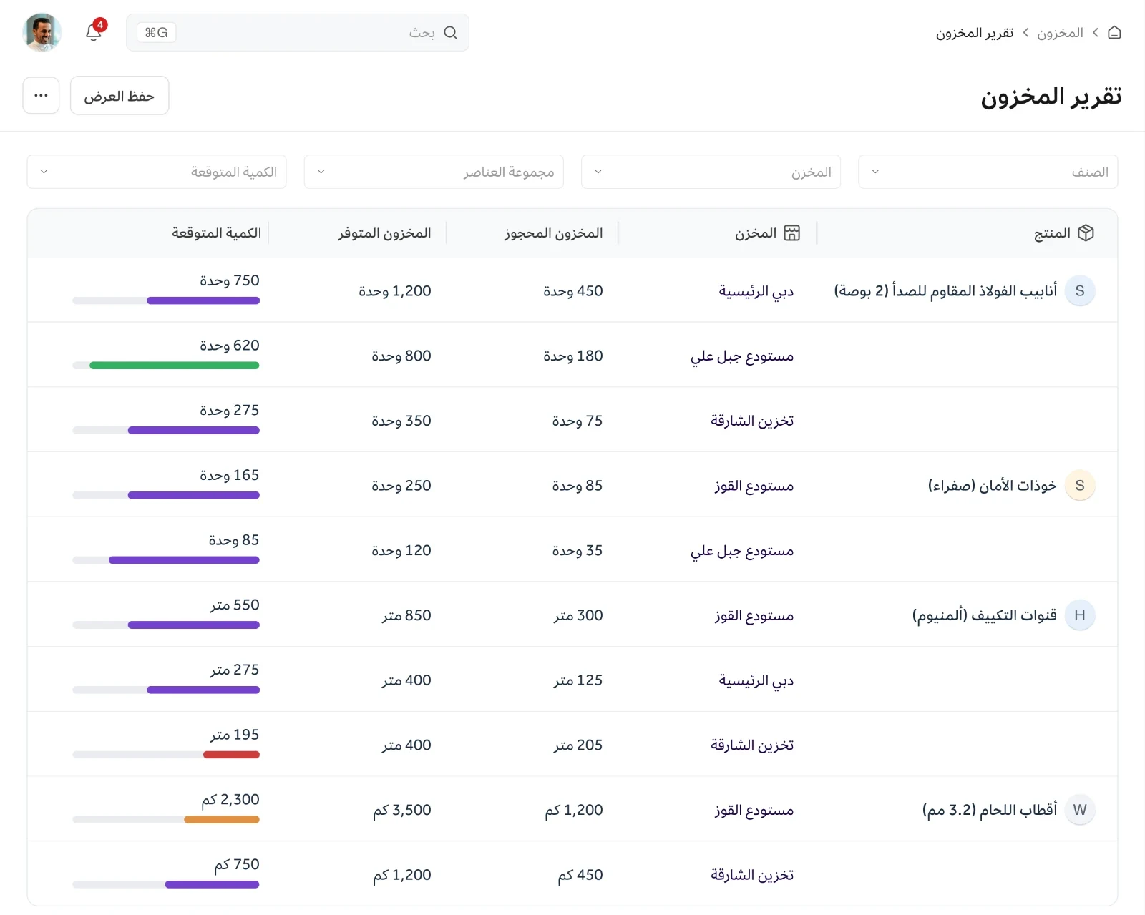The height and width of the screenshot is (915, 1145).
Task: Click the purple progress bar for 750 وحدة
Action: click(x=203, y=300)
